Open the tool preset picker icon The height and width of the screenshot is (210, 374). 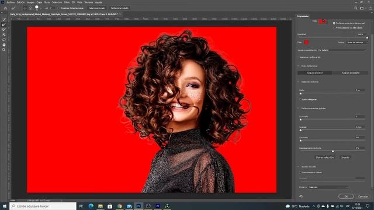(13, 8)
